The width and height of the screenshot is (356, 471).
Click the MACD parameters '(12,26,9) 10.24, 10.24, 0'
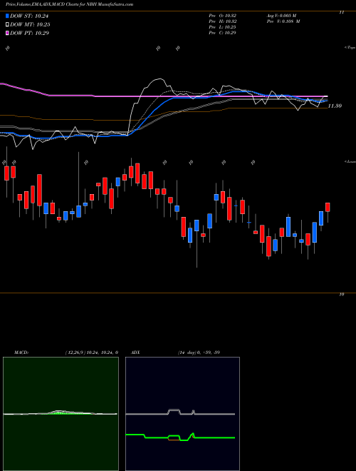click(x=91, y=353)
